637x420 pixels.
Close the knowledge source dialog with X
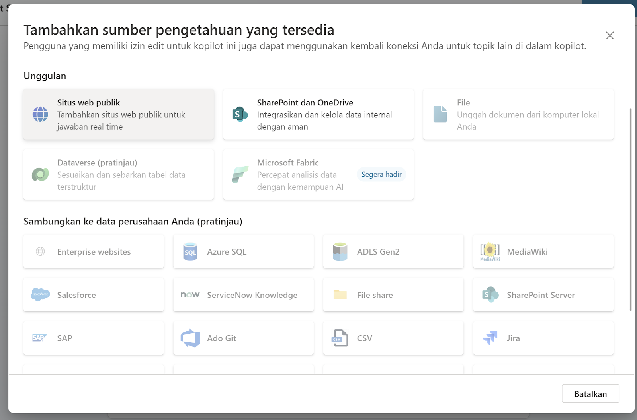pos(610,35)
